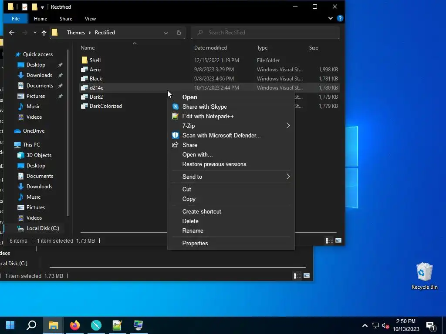Open pinned Downloads under Quick access

click(39, 75)
